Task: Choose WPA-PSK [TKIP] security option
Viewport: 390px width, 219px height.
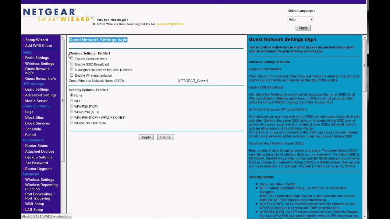Action: [72, 106]
